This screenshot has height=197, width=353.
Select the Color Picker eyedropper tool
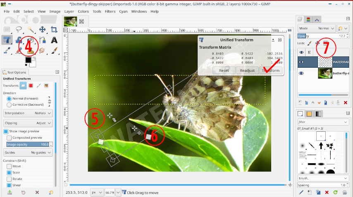7,51
